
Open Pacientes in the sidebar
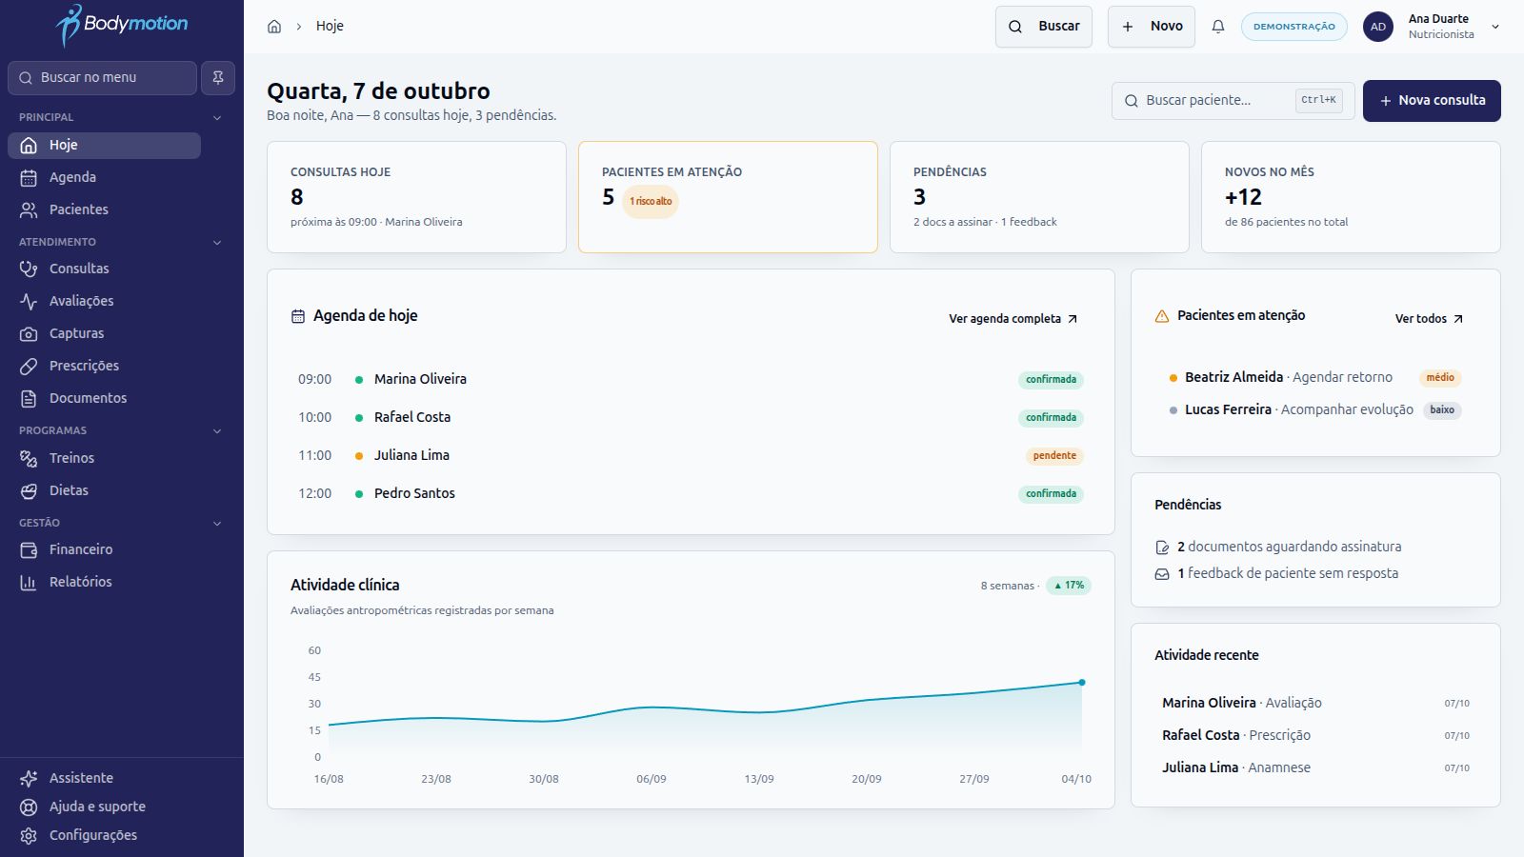[x=105, y=209]
